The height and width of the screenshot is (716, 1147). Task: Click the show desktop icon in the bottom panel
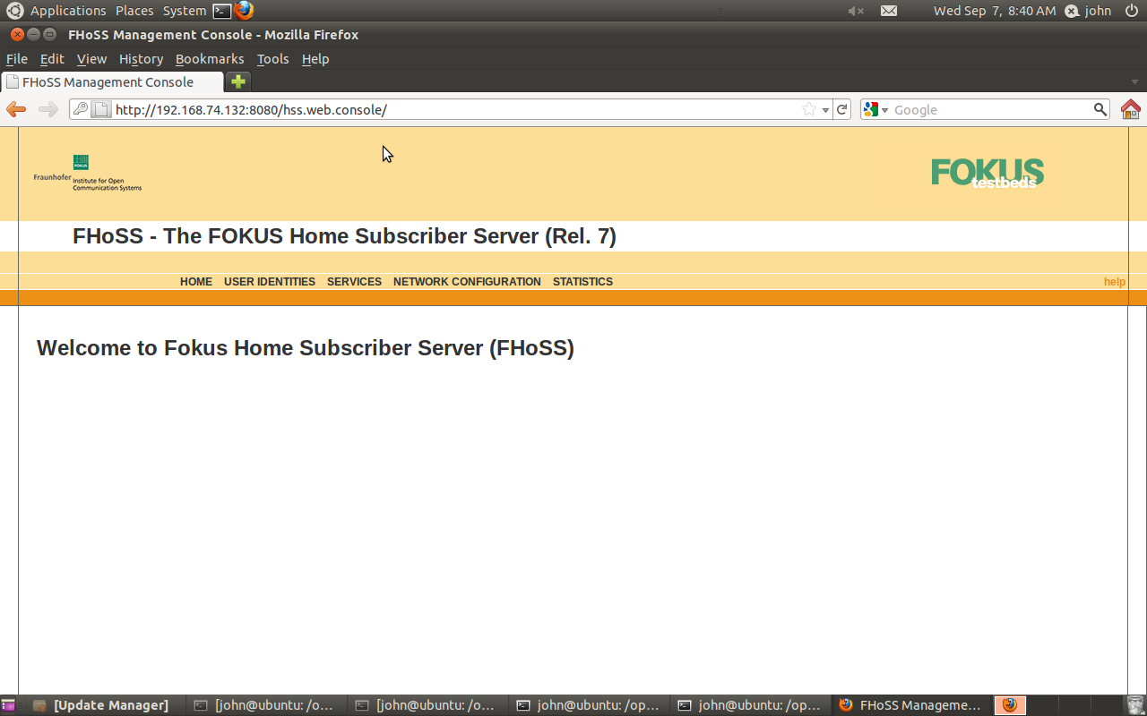(x=8, y=705)
